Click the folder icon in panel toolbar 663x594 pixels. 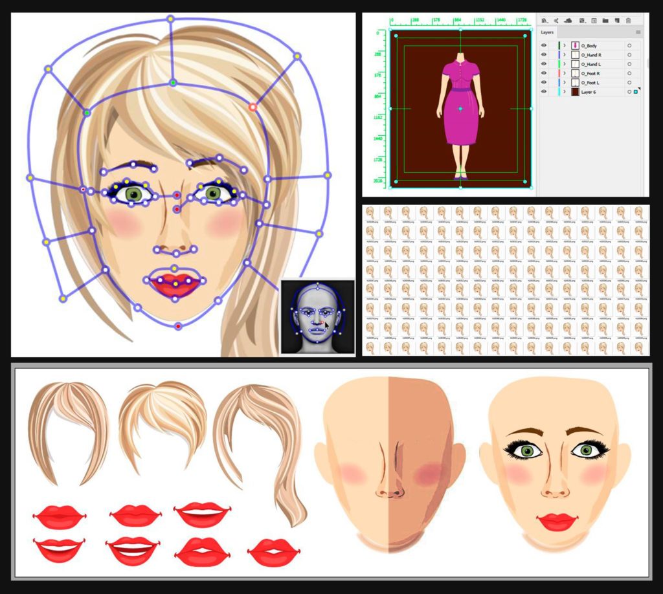605,20
